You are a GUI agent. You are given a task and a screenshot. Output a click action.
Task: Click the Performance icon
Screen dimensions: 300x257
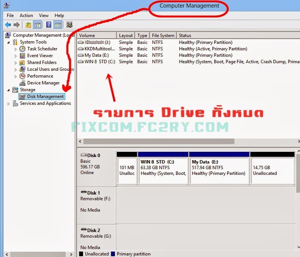click(22, 76)
